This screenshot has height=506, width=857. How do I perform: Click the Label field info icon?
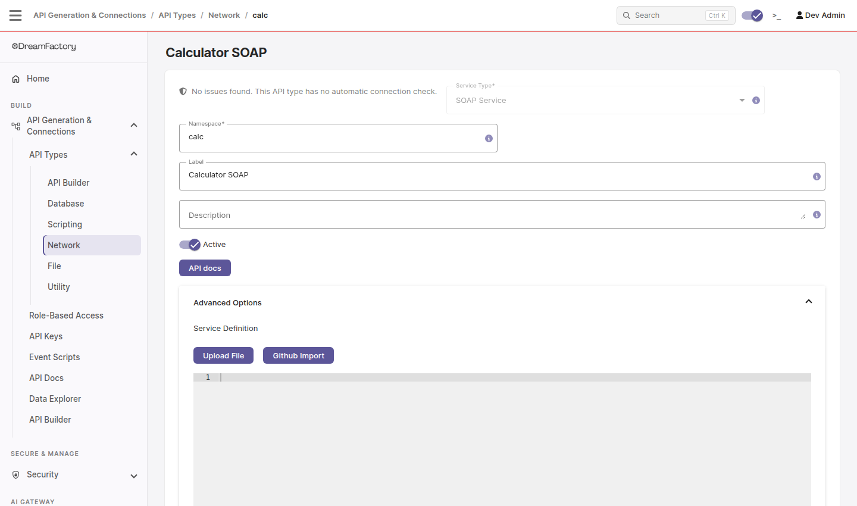[817, 176]
